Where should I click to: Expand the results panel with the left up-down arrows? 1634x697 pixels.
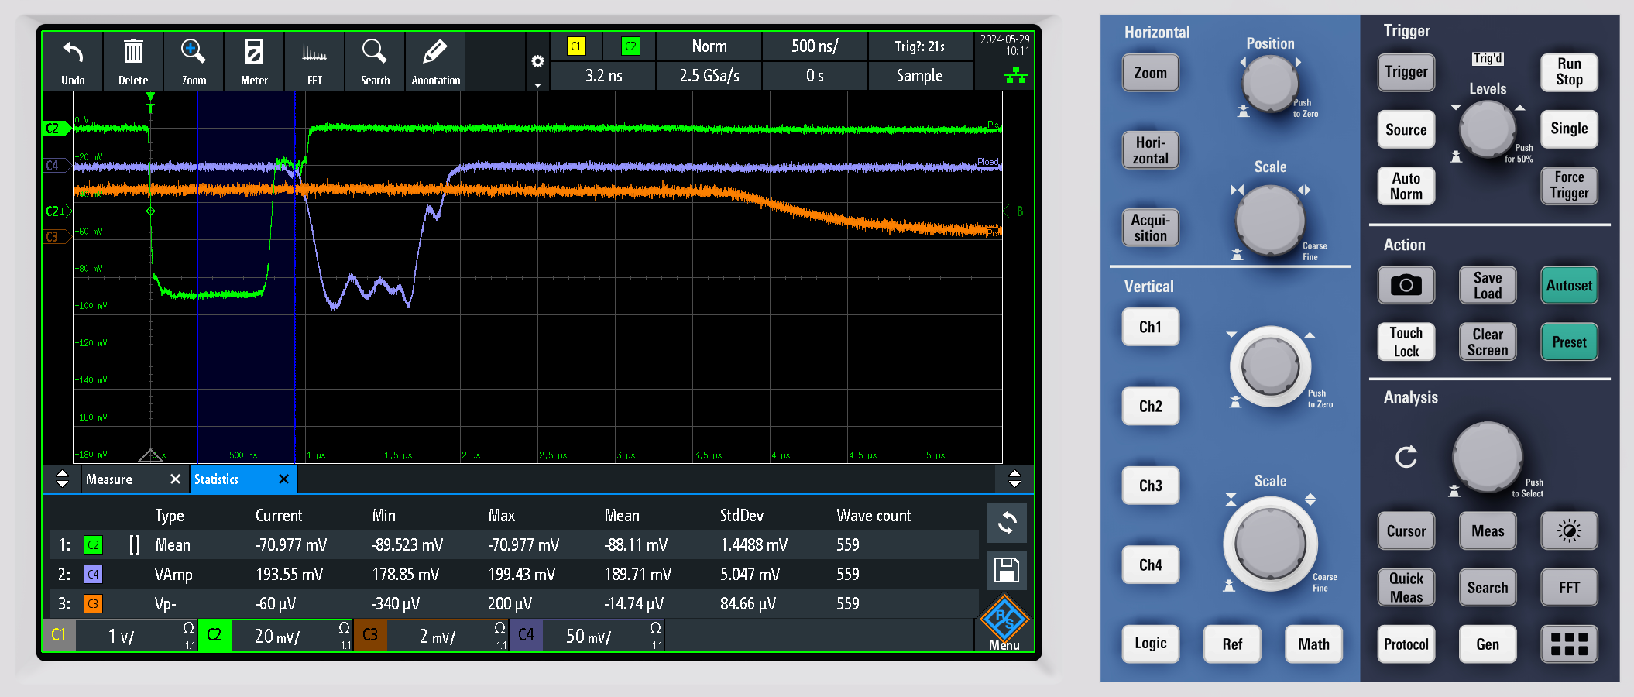click(63, 479)
